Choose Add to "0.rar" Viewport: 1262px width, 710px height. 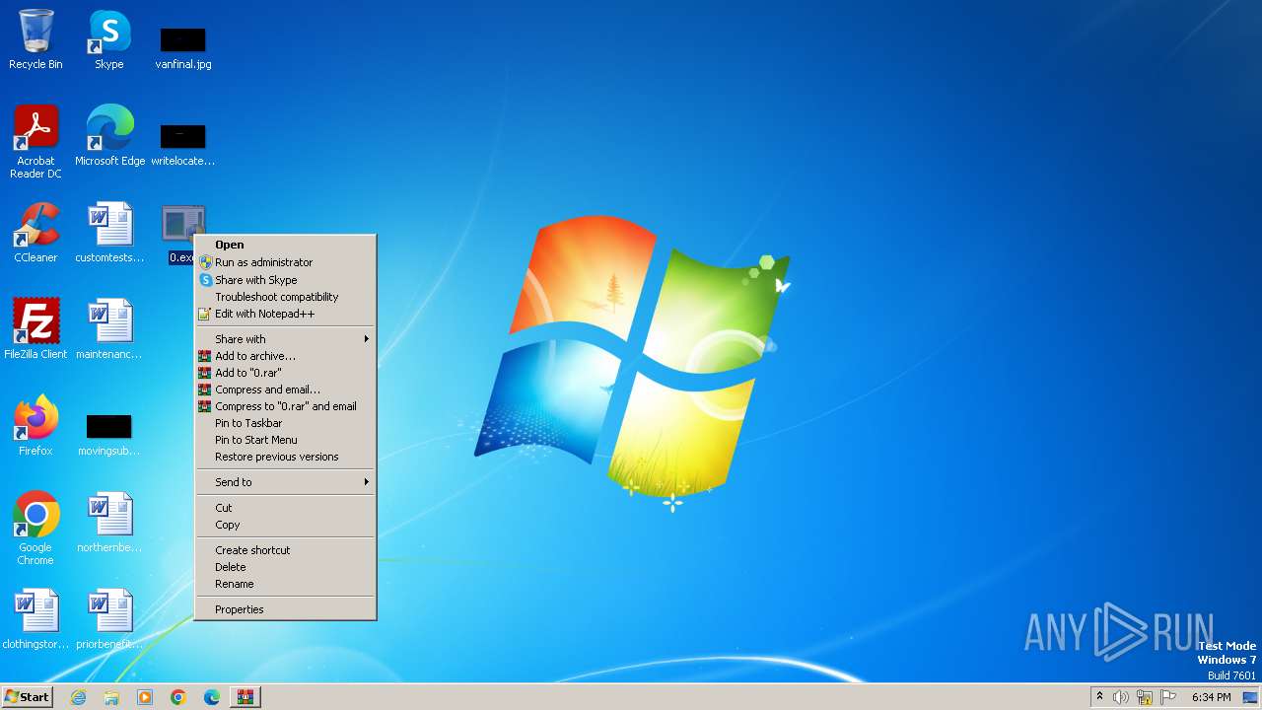pyautogui.click(x=286, y=373)
